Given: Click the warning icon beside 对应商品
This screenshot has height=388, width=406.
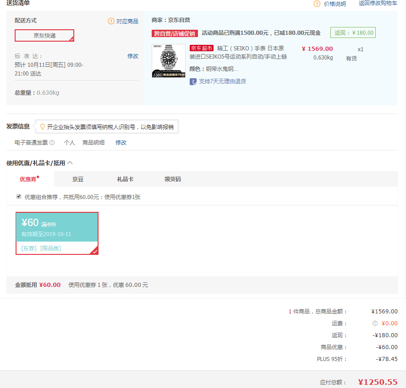Looking at the screenshot, I should [x=111, y=21].
